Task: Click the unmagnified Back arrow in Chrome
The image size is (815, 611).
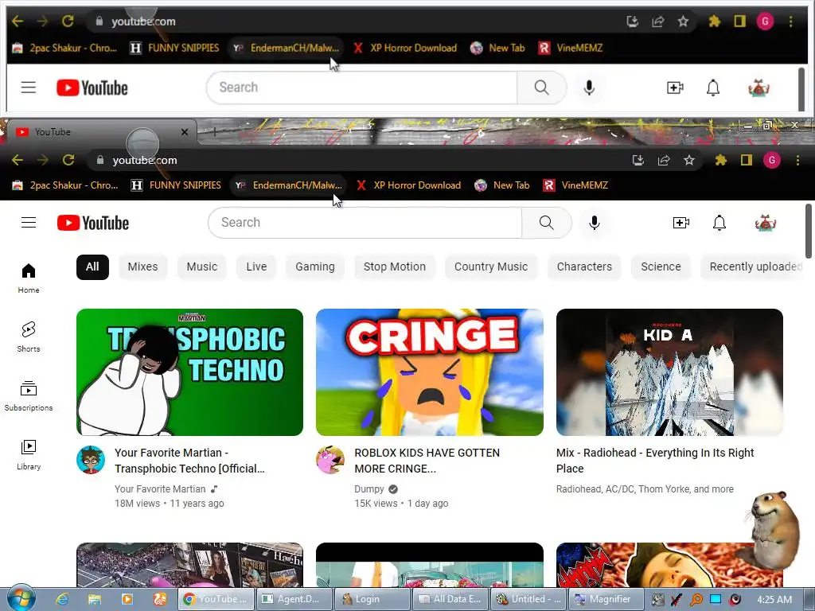Action: (x=18, y=160)
